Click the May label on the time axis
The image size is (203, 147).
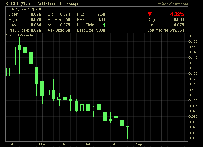point(42,144)
